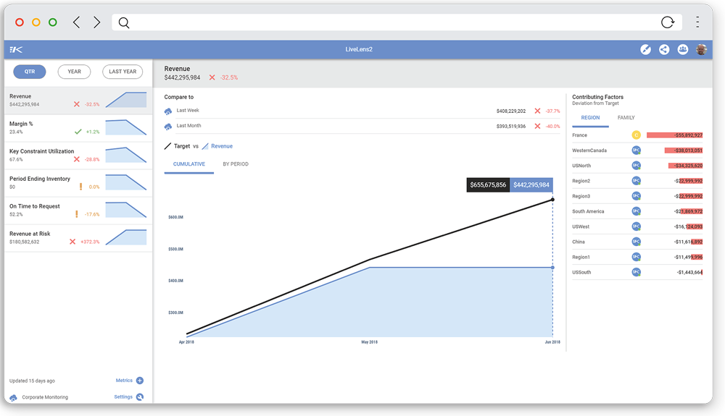Click the Last Week cloud icon
Viewport: 725px width, 416px height.
click(x=168, y=111)
